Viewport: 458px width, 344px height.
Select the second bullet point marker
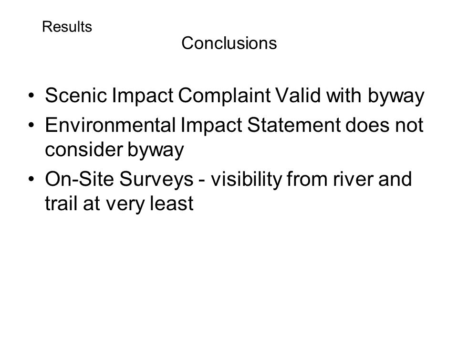pyautogui.click(x=31, y=125)
